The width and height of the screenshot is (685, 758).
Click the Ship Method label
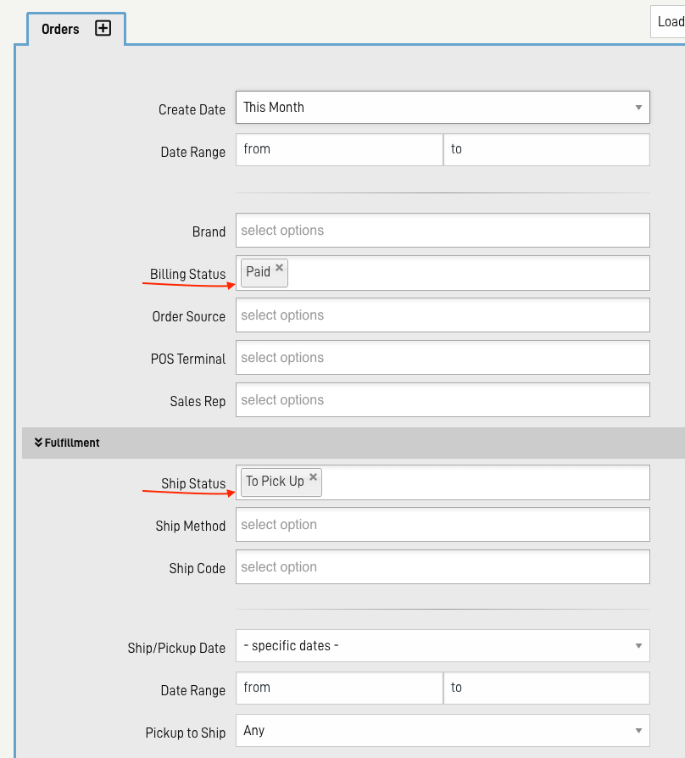[x=191, y=526]
